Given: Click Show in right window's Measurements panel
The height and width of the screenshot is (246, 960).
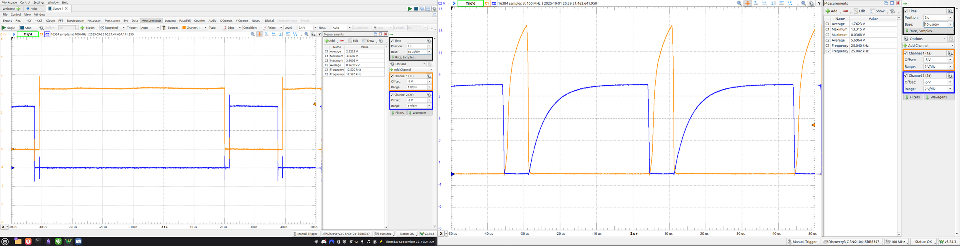Looking at the screenshot, I should click(x=878, y=11).
